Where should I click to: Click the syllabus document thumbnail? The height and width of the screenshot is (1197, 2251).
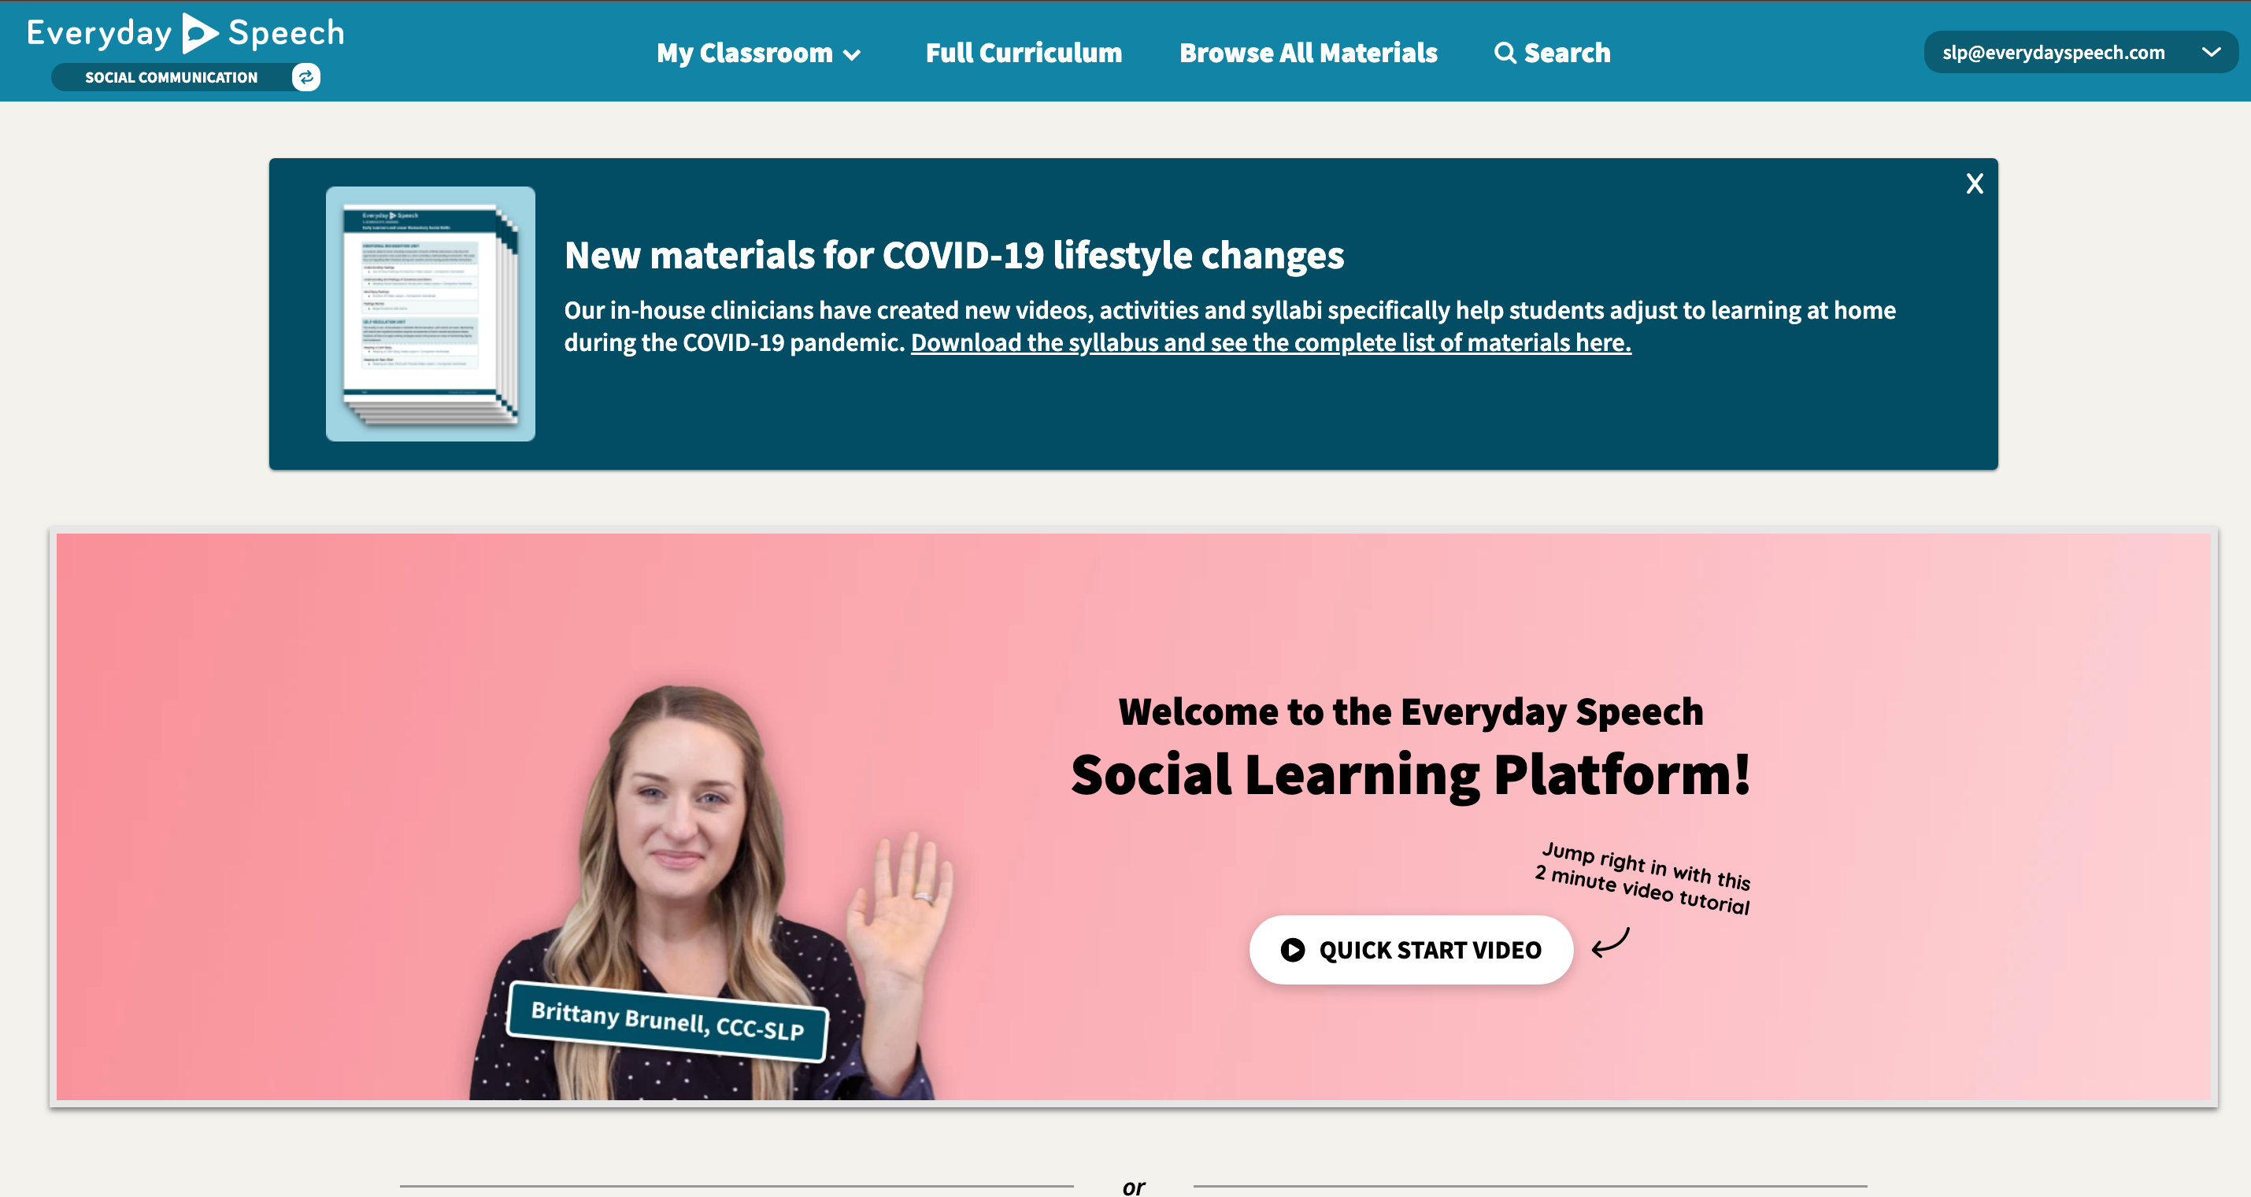pyautogui.click(x=430, y=314)
